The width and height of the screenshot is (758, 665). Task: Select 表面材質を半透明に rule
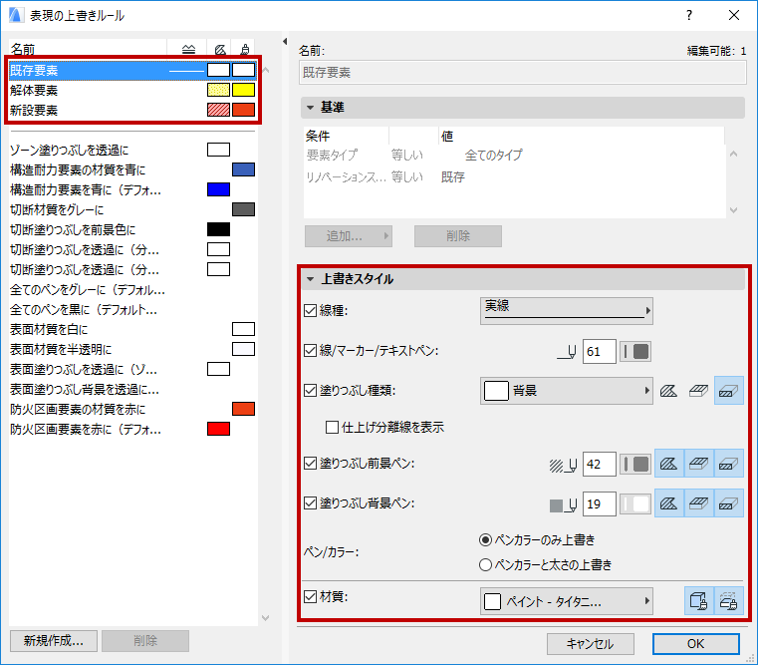point(132,349)
